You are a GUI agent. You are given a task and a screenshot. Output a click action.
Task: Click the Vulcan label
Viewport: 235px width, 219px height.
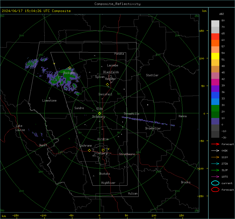click(x=133, y=193)
